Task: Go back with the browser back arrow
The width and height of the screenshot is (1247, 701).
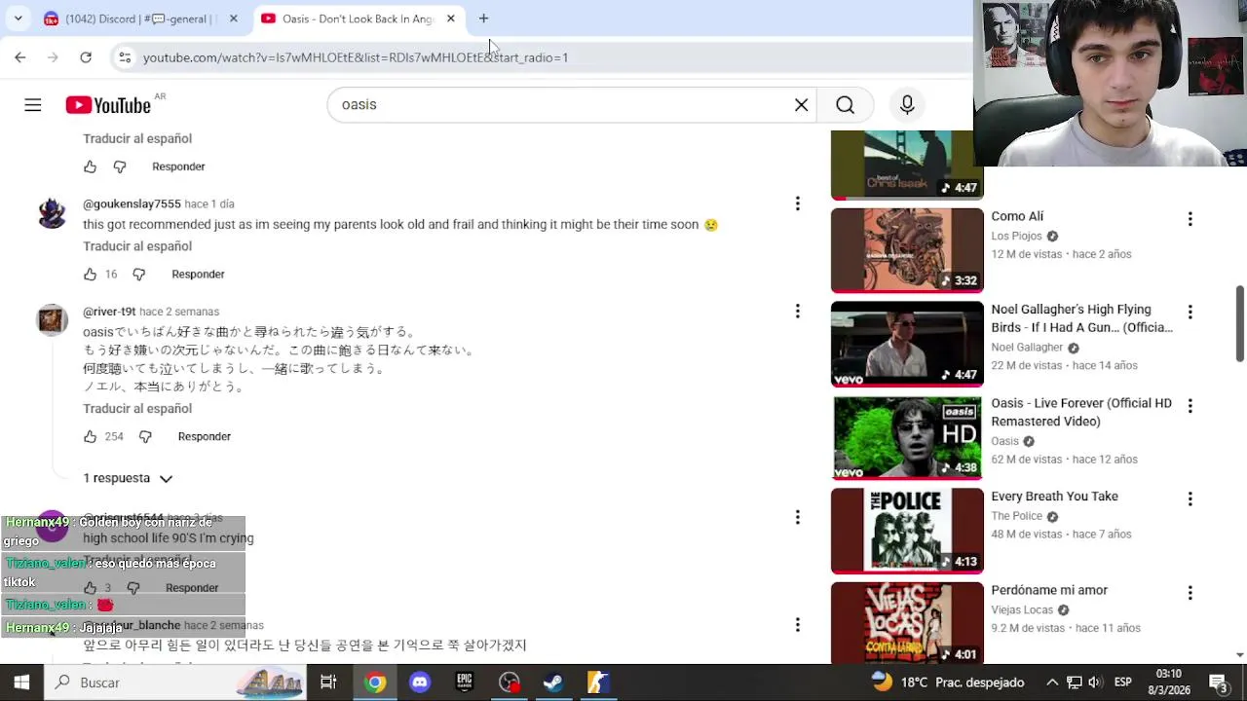Action: (x=20, y=57)
